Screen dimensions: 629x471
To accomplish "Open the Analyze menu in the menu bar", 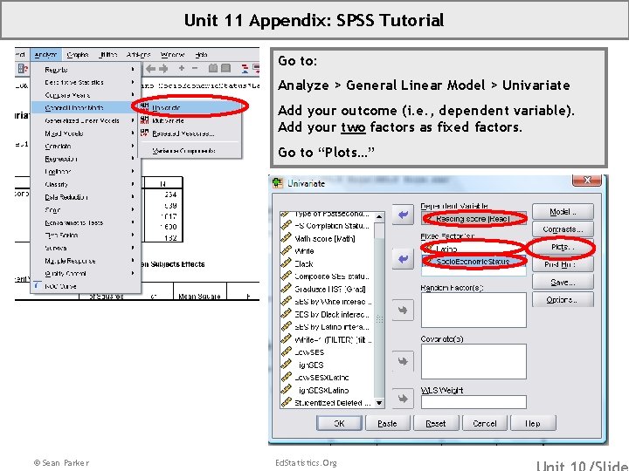I will pos(45,54).
